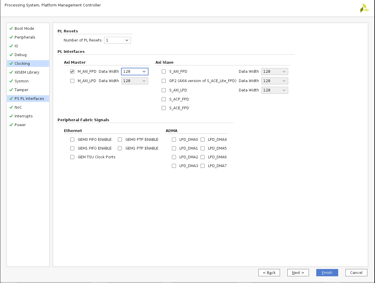Click the Cancel button
This screenshot has width=375, height=283.
[x=356, y=272]
